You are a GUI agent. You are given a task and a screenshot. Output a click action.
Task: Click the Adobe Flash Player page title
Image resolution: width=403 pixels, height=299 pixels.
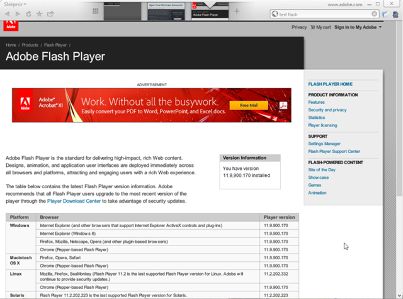tap(55, 57)
